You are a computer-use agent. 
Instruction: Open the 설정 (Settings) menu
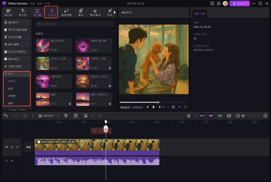click(40, 4)
